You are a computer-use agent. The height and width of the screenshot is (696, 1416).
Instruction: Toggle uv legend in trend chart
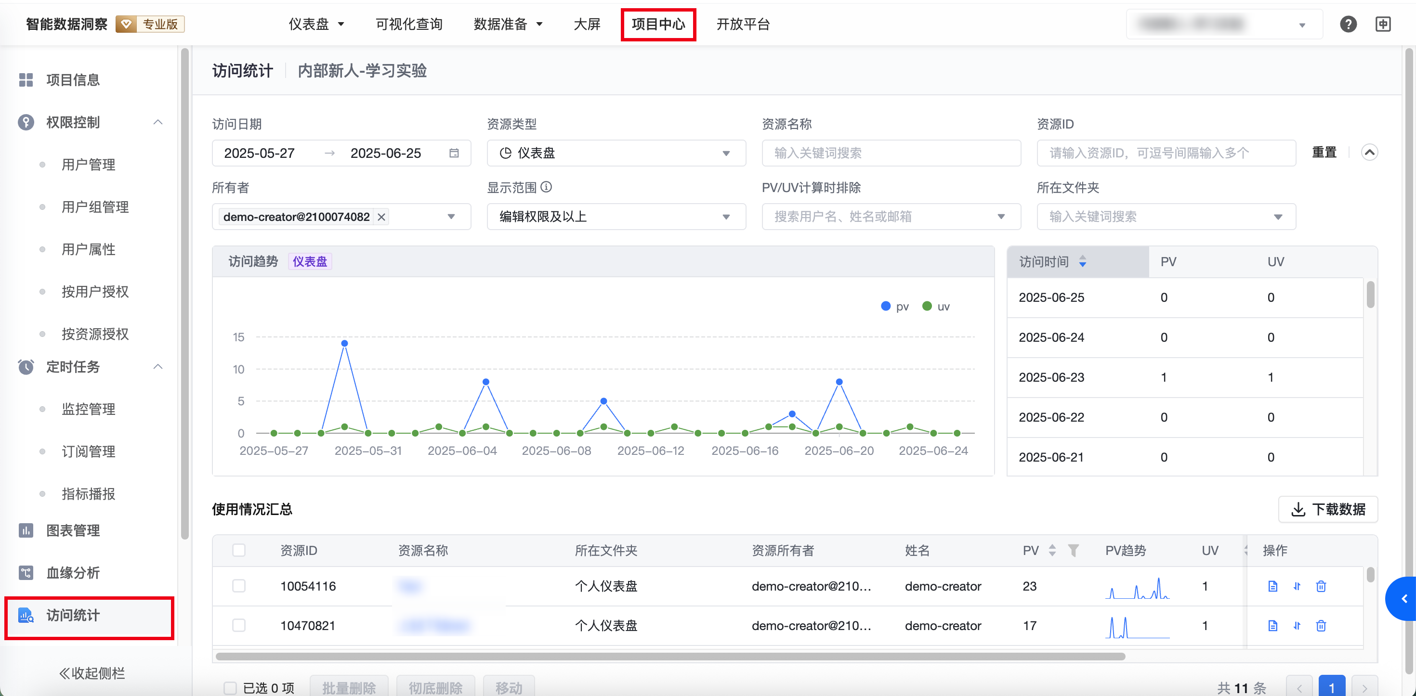935,307
